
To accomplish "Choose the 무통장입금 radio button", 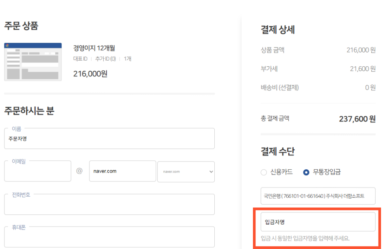I will point(307,172).
